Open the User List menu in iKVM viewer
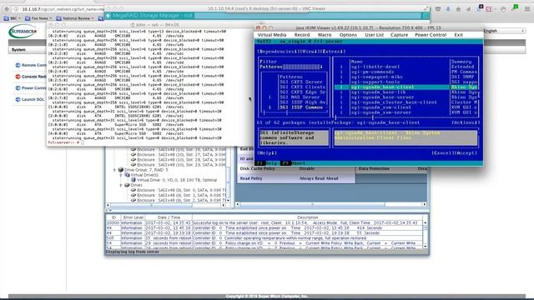The image size is (534, 300). (x=374, y=35)
